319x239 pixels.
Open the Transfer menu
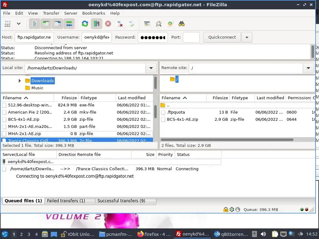pyautogui.click(x=51, y=13)
